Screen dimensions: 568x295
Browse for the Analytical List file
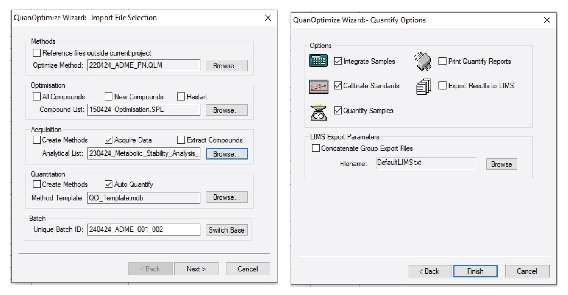click(227, 154)
